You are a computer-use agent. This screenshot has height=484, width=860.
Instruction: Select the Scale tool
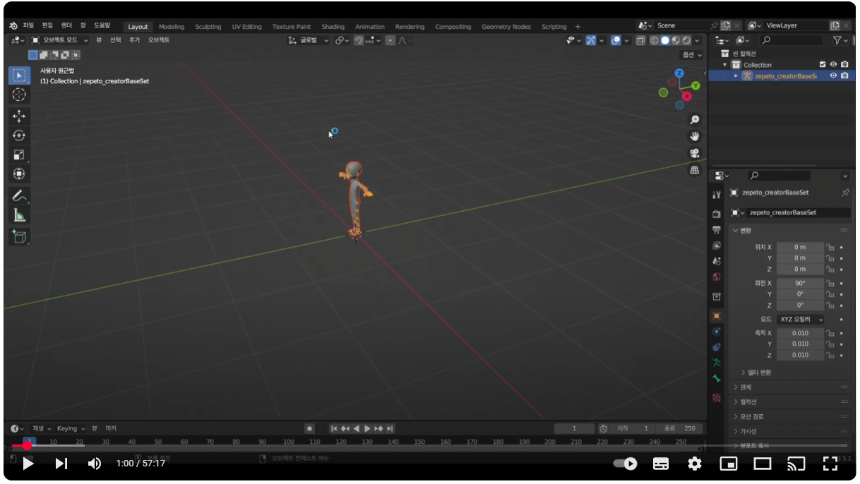point(19,155)
